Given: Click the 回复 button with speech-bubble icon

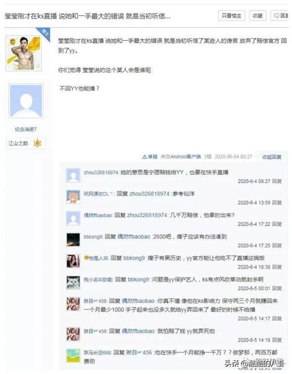Looking at the screenshot, I should point(280,16).
